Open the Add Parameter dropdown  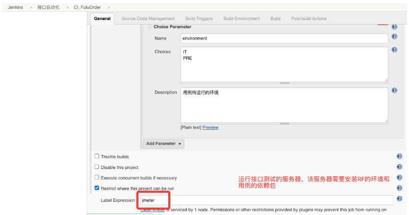(x=163, y=143)
